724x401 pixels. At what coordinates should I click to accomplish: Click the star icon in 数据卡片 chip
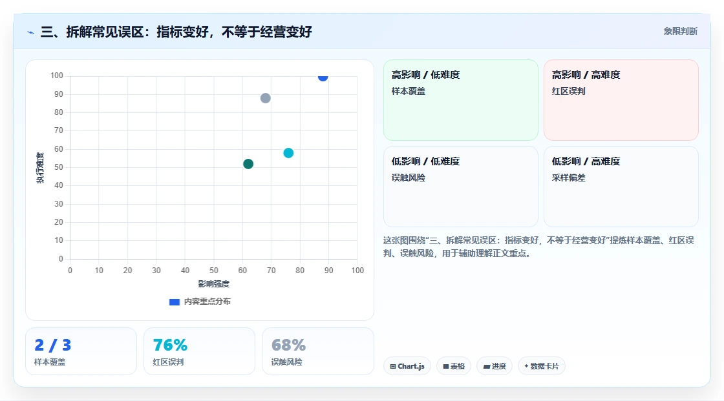(526, 366)
